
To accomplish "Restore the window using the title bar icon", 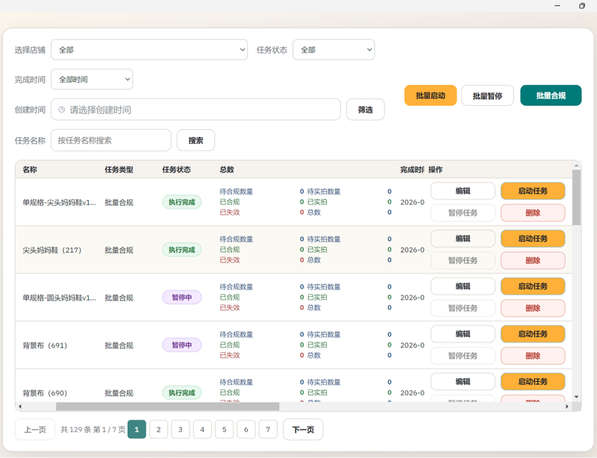I will 582,6.
